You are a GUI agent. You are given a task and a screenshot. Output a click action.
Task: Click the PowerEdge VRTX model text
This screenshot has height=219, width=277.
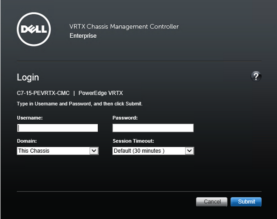[101, 93]
